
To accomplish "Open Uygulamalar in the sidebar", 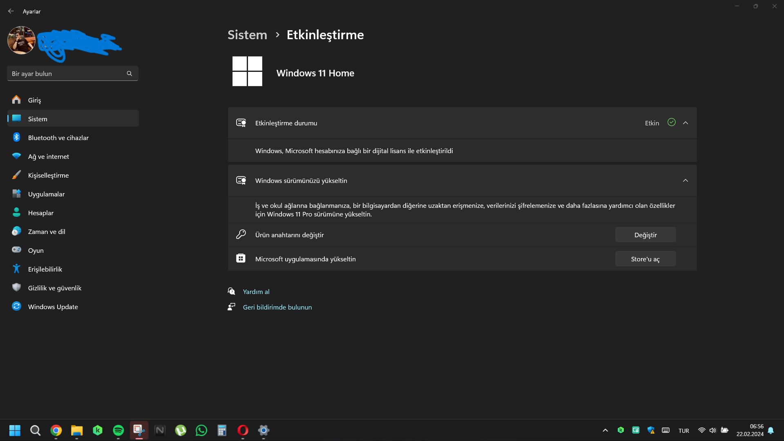I will tap(73, 194).
